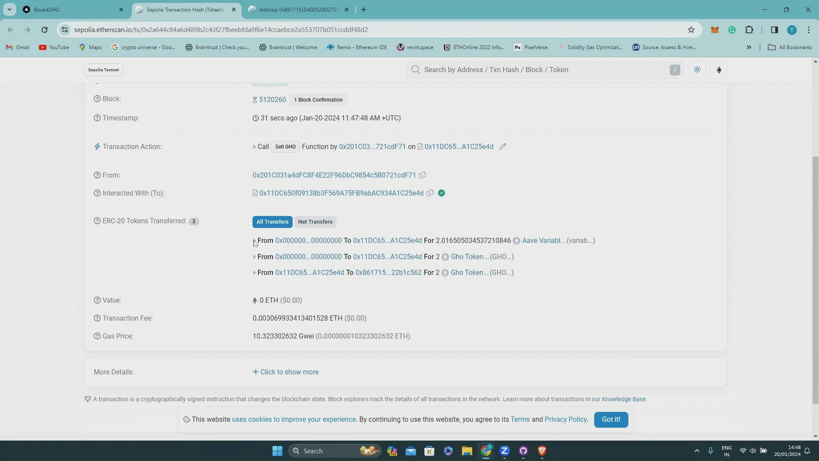The height and width of the screenshot is (461, 819).
Task: Open Brave browser from the taskbar
Action: pos(542,451)
